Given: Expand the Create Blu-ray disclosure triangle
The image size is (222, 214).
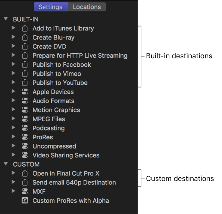Looking at the screenshot, I should click(x=13, y=37).
